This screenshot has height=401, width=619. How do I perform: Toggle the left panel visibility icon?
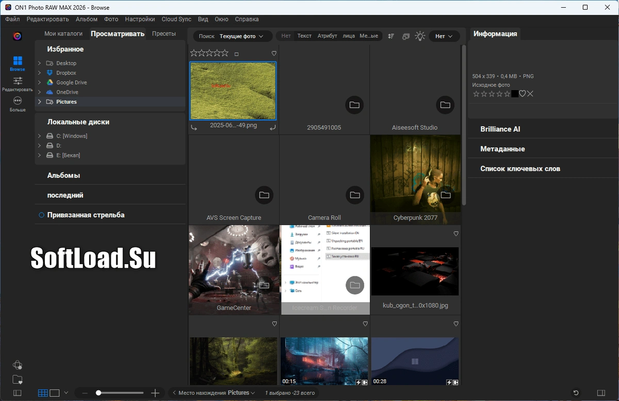[17, 393]
